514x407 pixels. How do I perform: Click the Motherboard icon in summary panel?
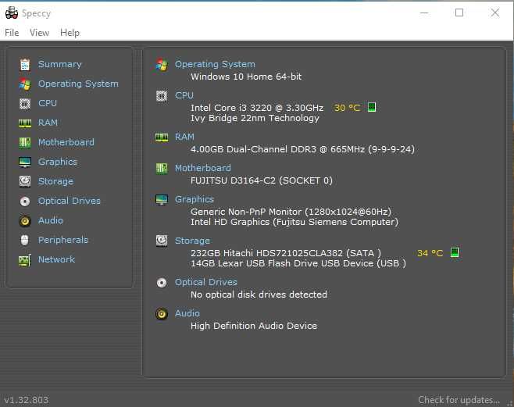(x=162, y=169)
